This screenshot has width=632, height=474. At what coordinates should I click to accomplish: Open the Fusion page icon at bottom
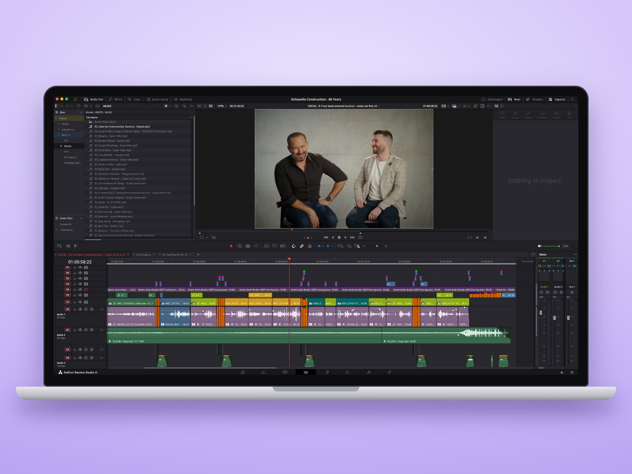[x=327, y=372]
